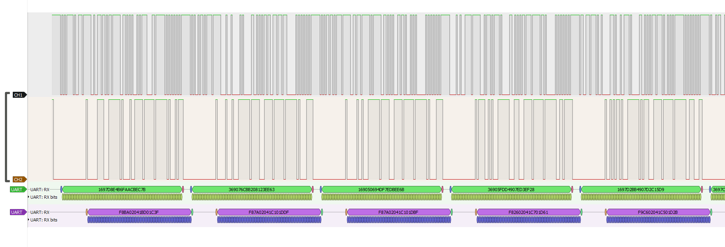Select decoded packet 1697D8E4B6FAACBEC7B

pos(122,190)
